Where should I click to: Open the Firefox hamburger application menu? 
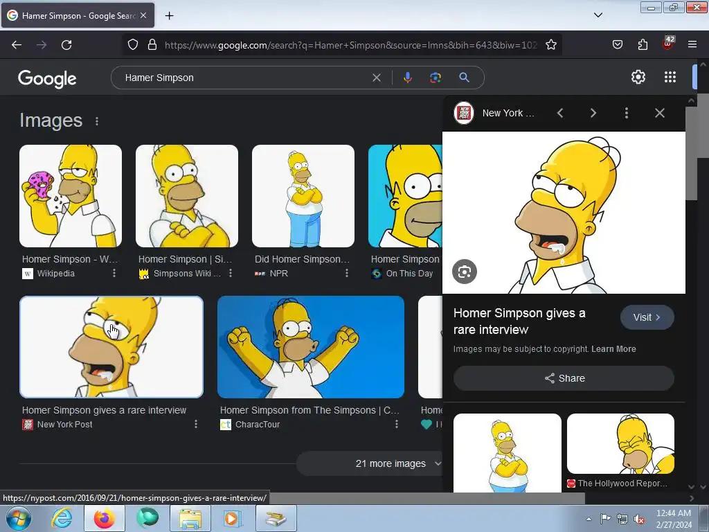tap(692, 45)
